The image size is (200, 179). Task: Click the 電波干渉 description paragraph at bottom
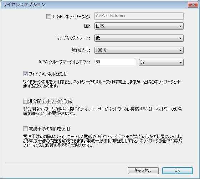pyautogui.click(x=102, y=141)
